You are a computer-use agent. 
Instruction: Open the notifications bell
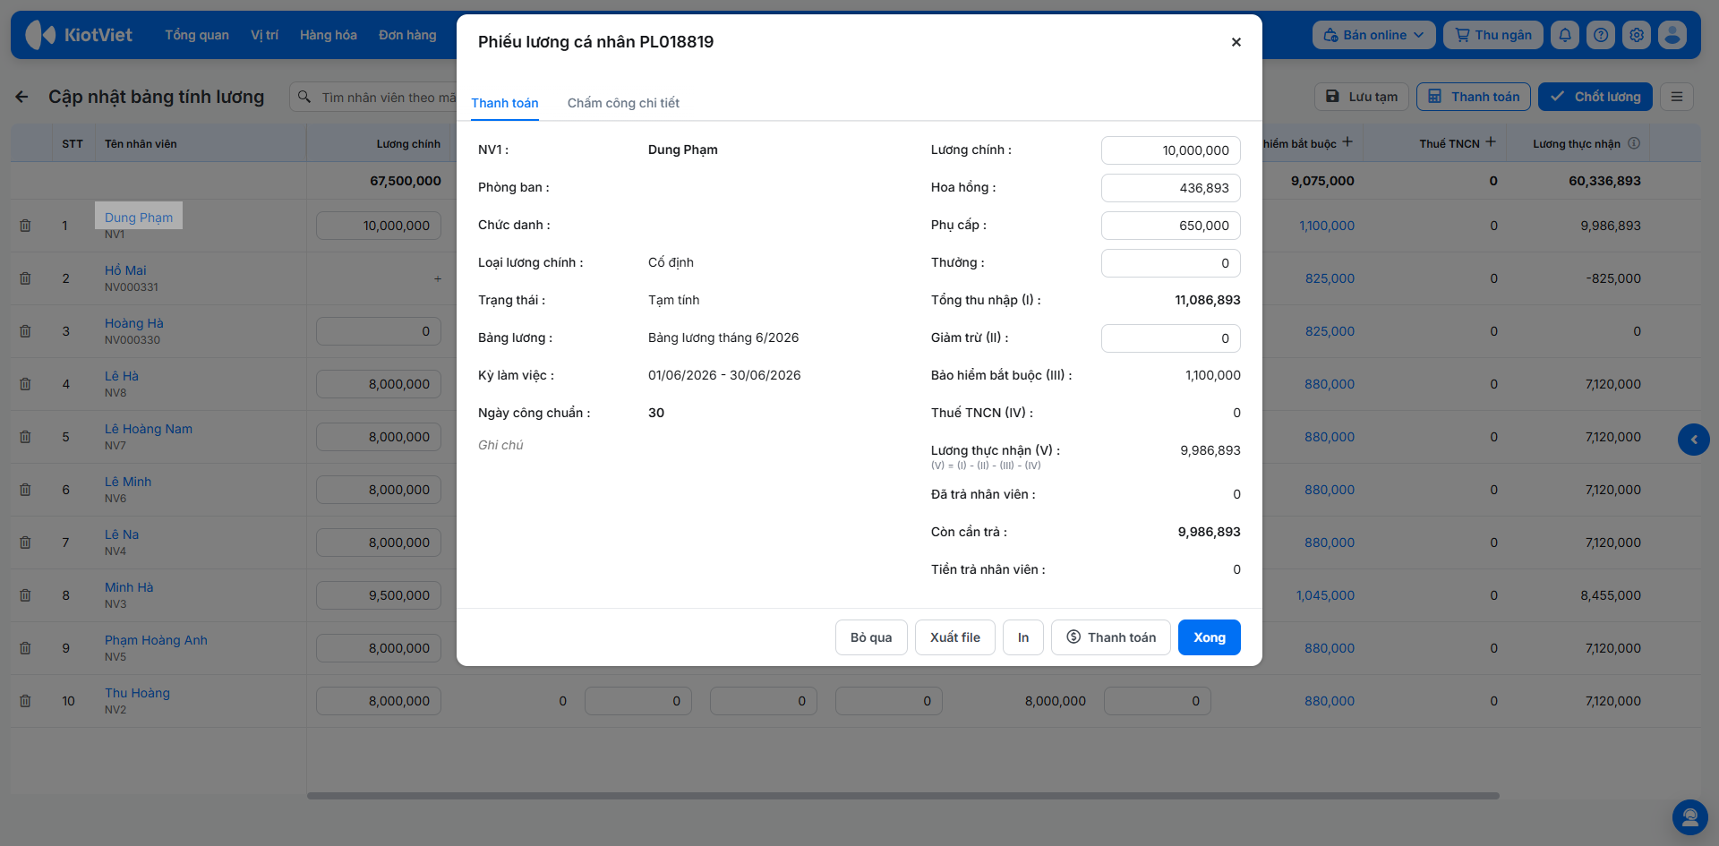[x=1565, y=35]
